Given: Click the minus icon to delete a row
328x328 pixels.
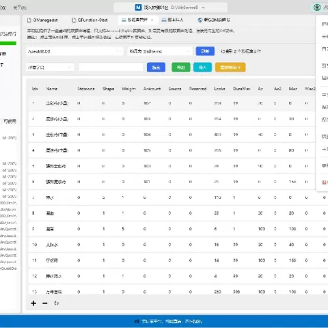Looking at the screenshot, I should pos(45,303).
